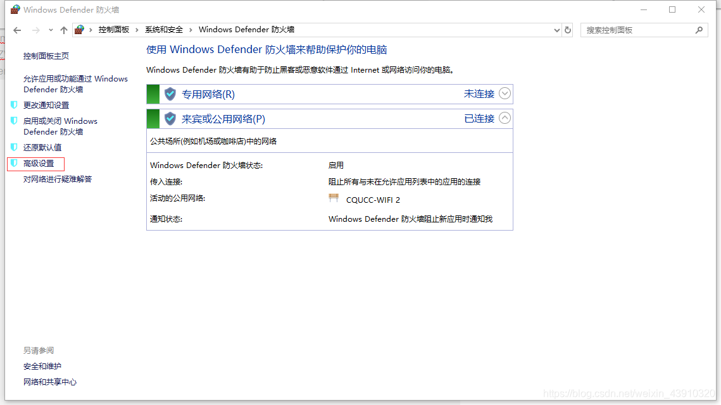Click 启用 firewall state value
The height and width of the screenshot is (405, 721).
click(335, 166)
